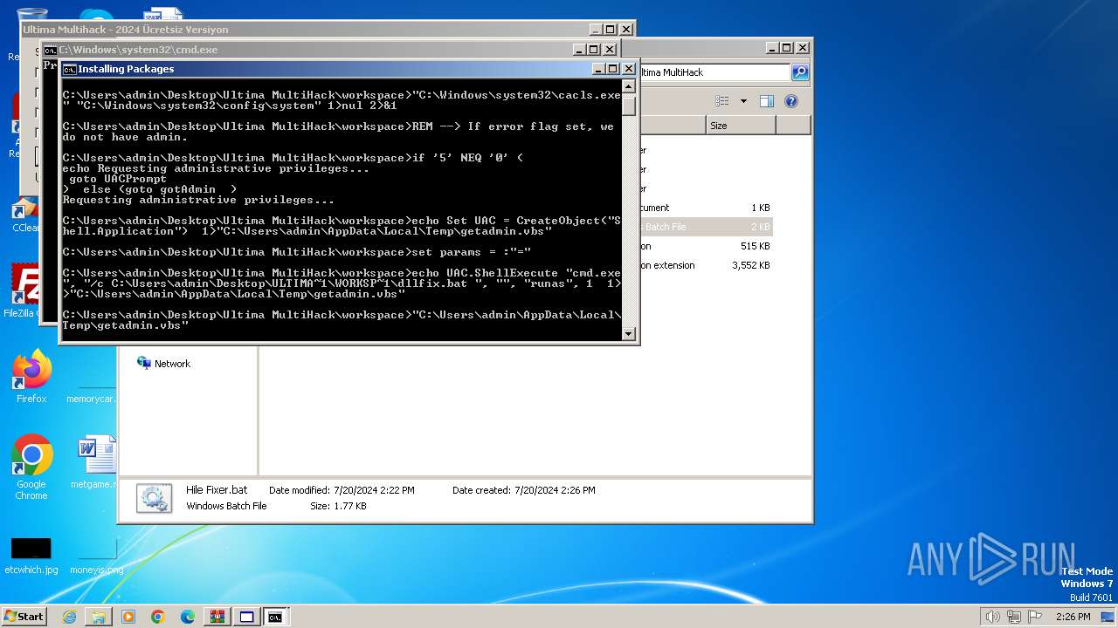
Task: Click the show desktop tray icon
Action: (x=1108, y=617)
